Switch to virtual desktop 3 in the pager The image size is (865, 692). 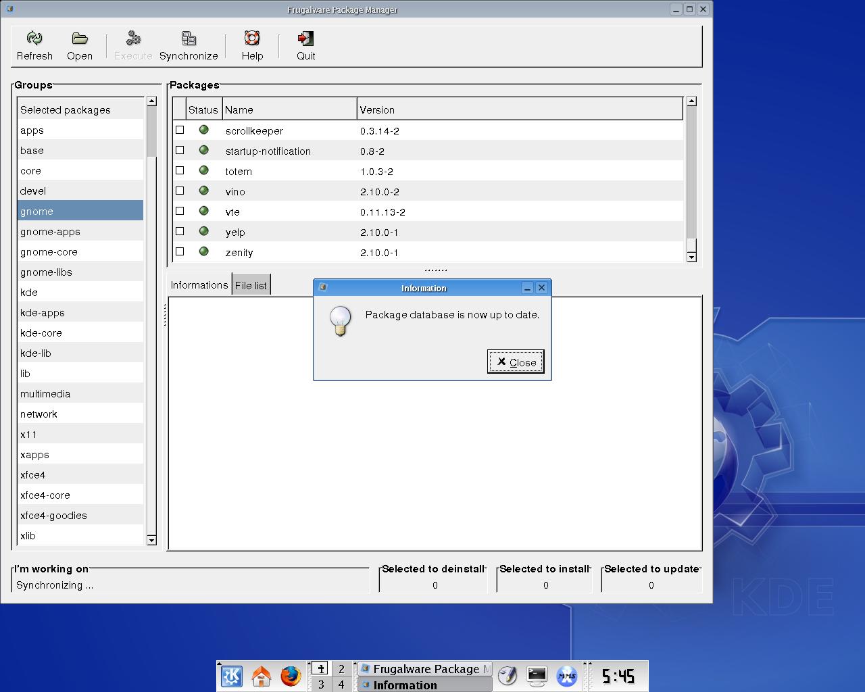tap(321, 685)
